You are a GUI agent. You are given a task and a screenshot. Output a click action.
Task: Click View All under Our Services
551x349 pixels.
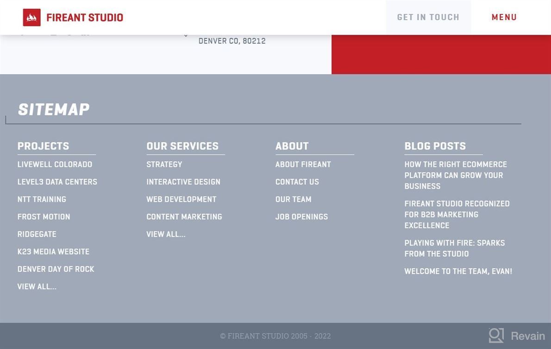[x=166, y=235]
